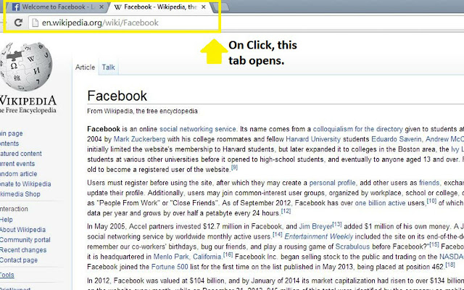This screenshot has width=464, height=290.
Task: Jump to citation reference [12]
Action: 286,211
